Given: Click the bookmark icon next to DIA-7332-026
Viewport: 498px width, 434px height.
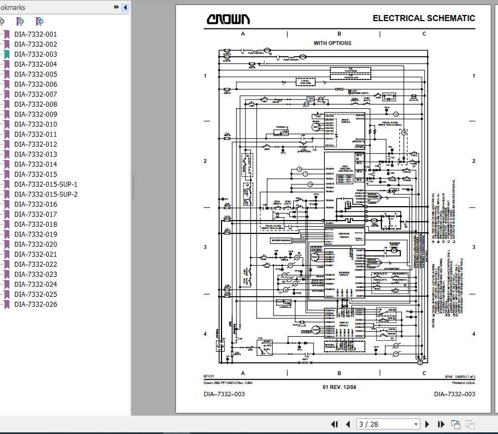Looking at the screenshot, I should click(x=6, y=305).
